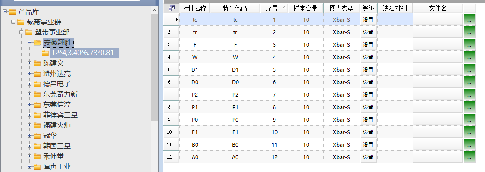Click folder icon of 12*4,3.40*6.73*0.81
Image resolution: width=485 pixels, height=172 pixels.
click(x=45, y=53)
